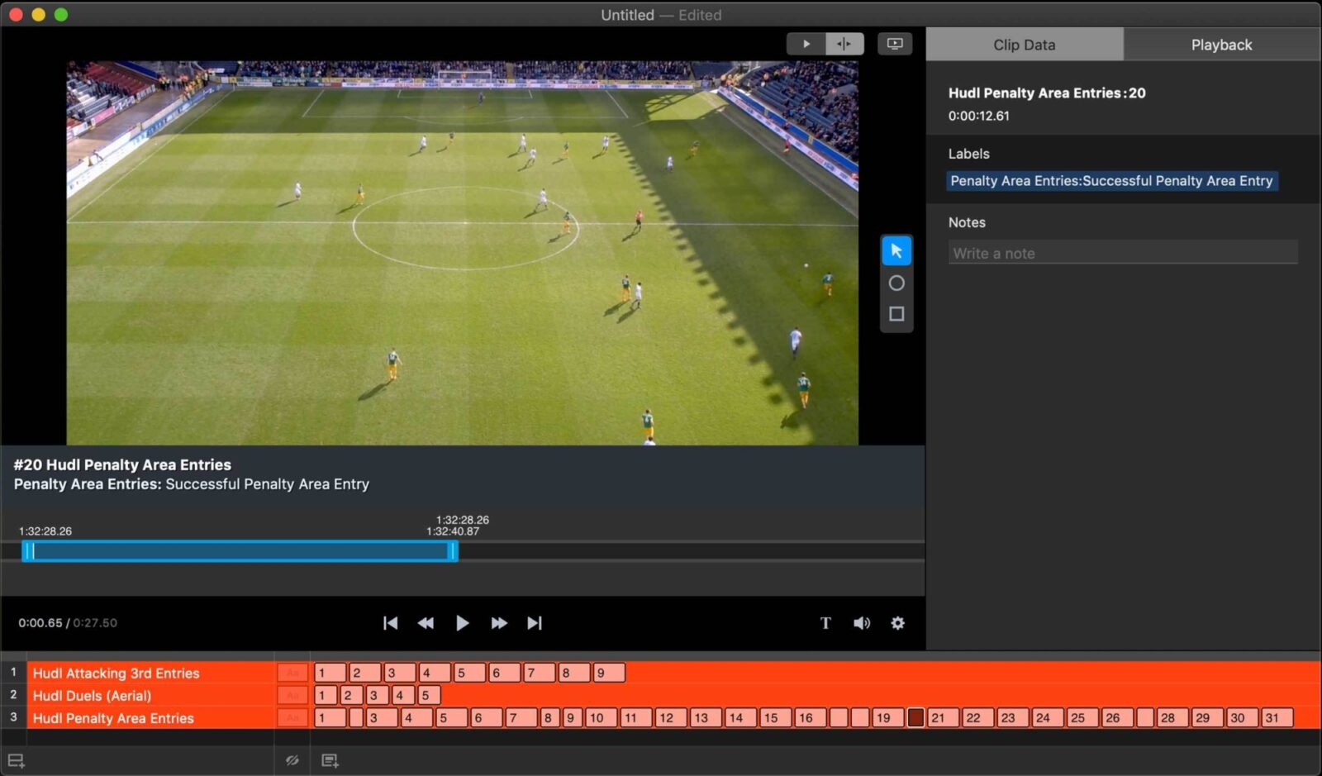
Task: Click the Write a note field
Action: click(x=1122, y=252)
